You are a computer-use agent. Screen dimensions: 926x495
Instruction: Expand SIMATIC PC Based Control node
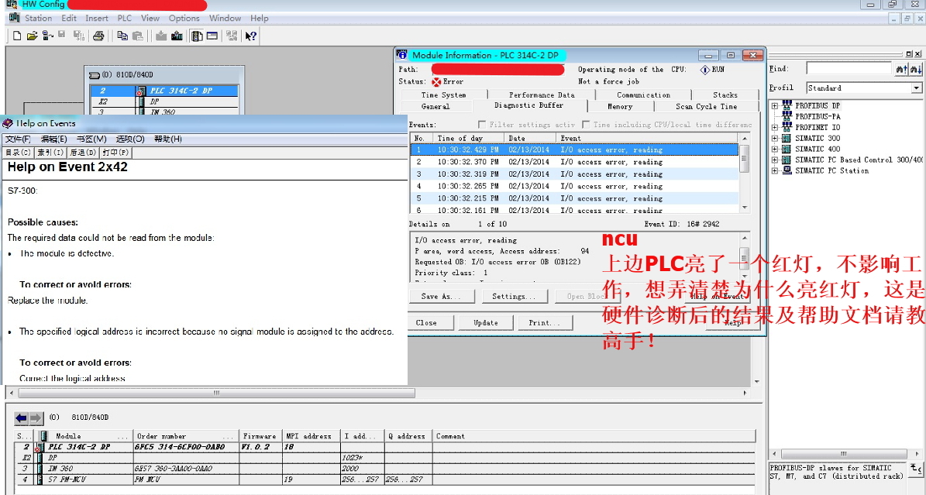[x=775, y=160]
